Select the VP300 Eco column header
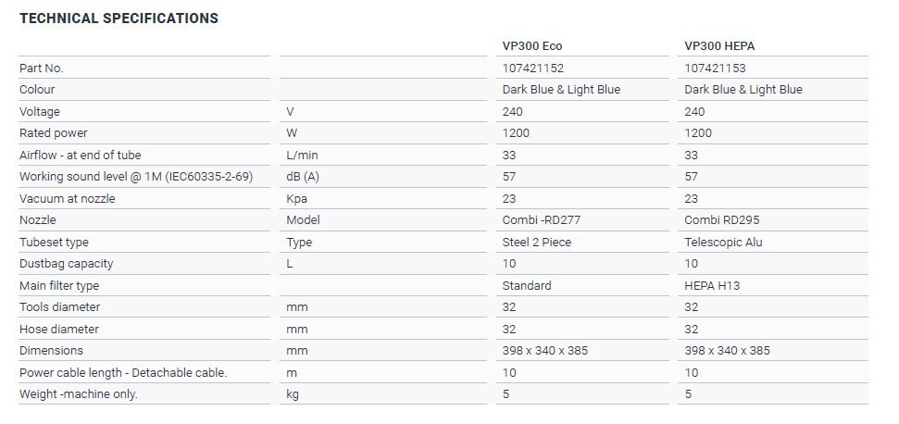Screen dimensions: 899x424 click(x=531, y=46)
